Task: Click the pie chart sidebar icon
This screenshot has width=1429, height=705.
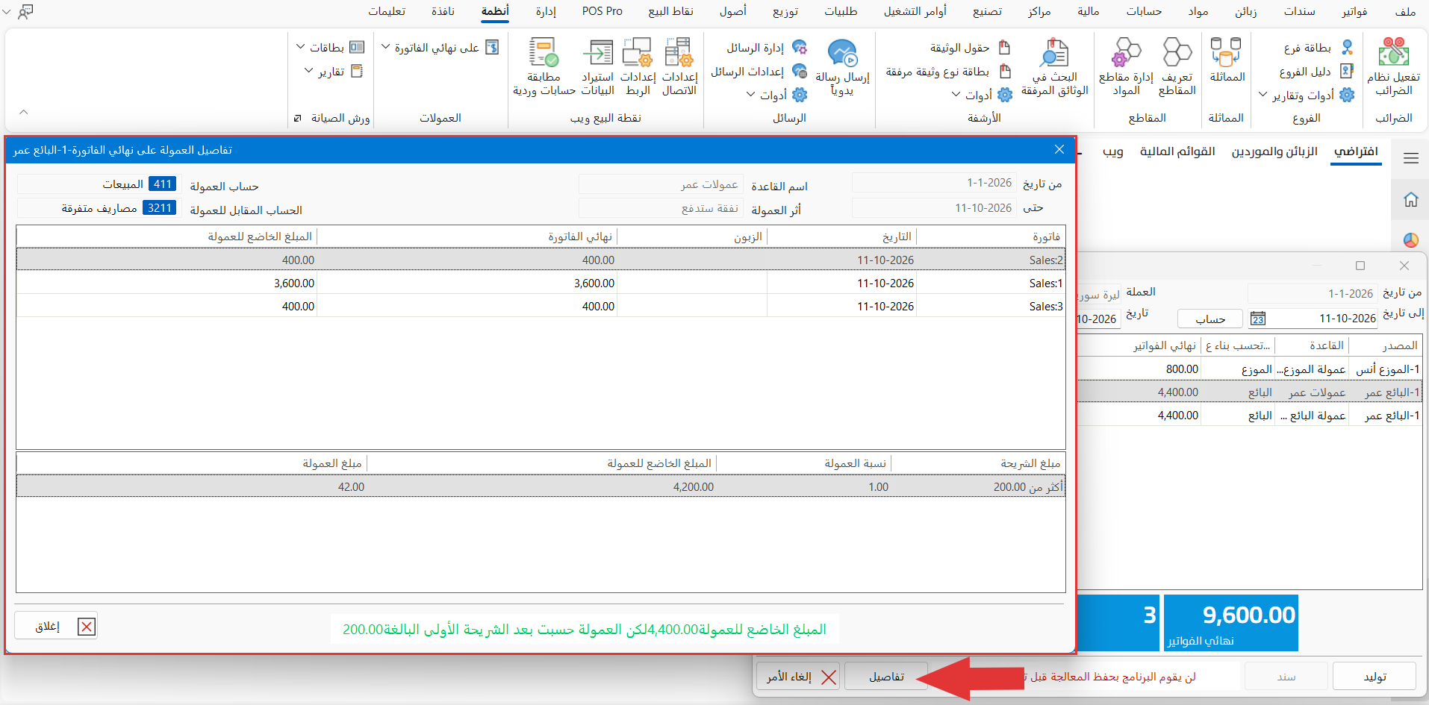Action: [1410, 240]
